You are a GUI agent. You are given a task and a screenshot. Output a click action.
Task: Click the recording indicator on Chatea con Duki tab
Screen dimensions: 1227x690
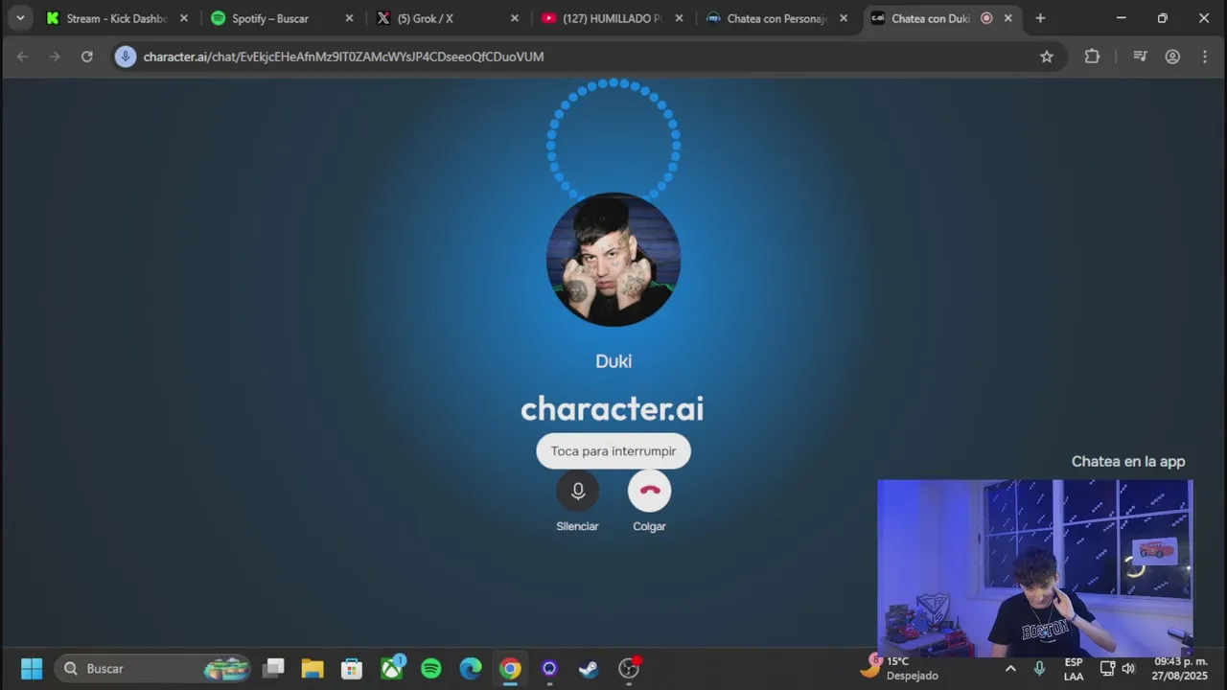point(986,18)
